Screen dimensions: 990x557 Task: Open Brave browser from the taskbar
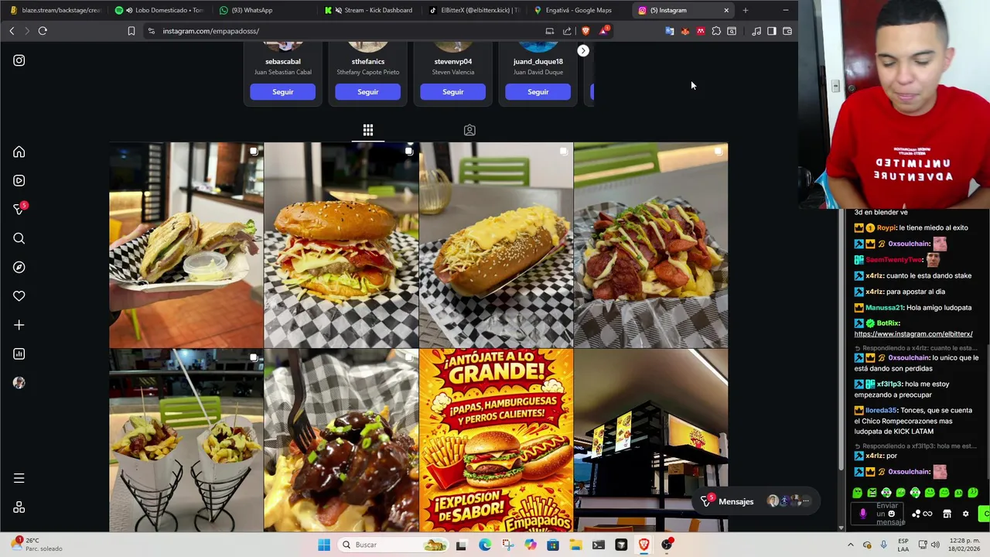point(643,545)
